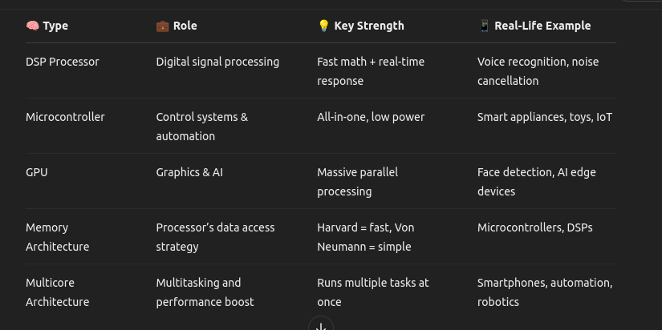Screen dimensions: 662x330
Task: Click the Multicore Architecture cell
Action: point(58,292)
